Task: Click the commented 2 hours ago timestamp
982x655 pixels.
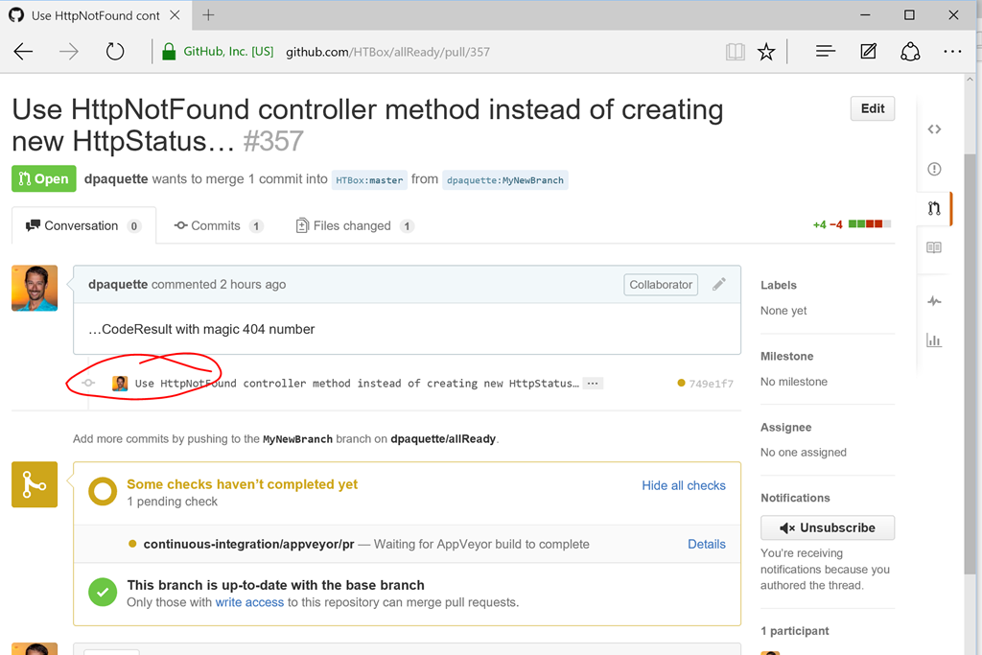Action: [219, 284]
